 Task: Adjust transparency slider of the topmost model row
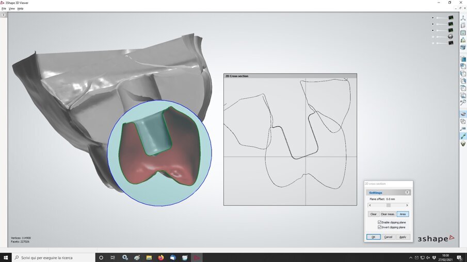click(442, 18)
